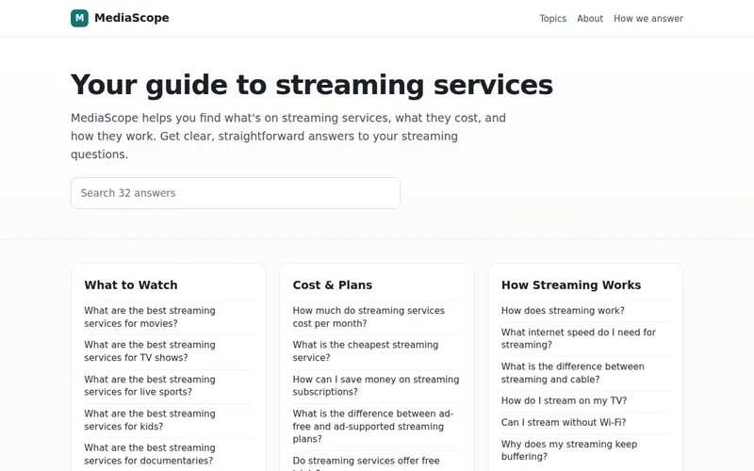754x471 pixels.
Task: Click the How Streaming Works heading
Action: 571,284
